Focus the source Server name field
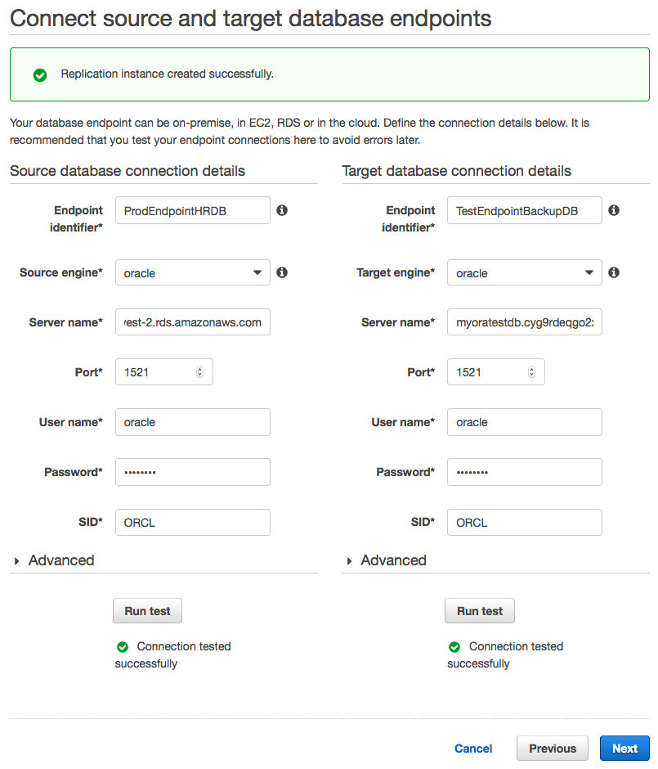 (x=193, y=322)
